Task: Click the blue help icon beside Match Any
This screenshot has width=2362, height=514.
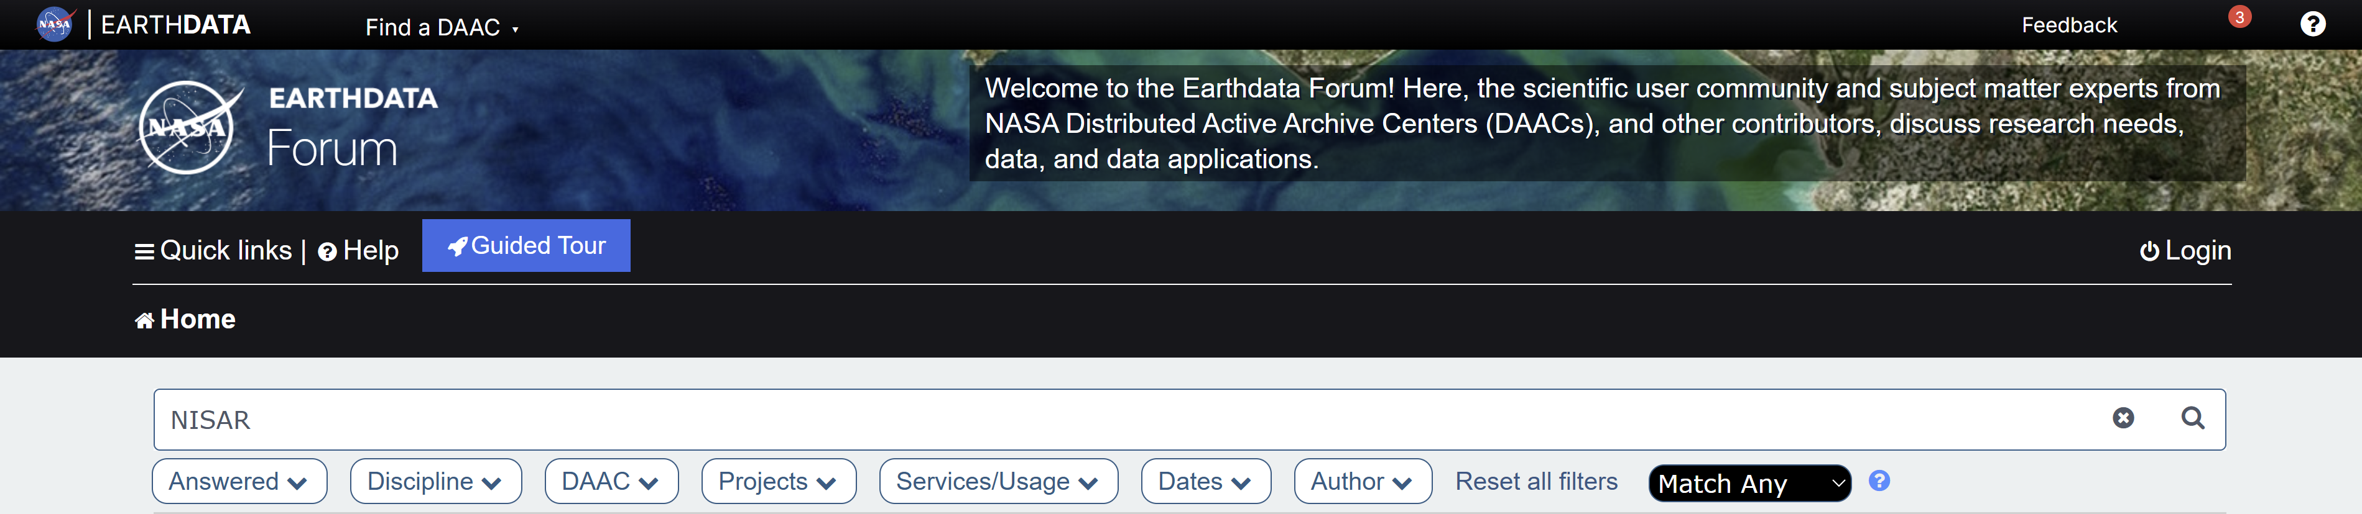Action: 1879,480
